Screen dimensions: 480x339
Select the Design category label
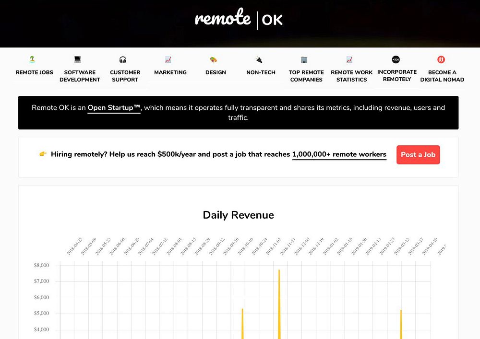[216, 72]
